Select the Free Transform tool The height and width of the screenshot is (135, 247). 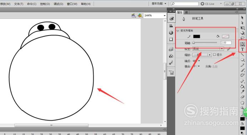pos(242,28)
